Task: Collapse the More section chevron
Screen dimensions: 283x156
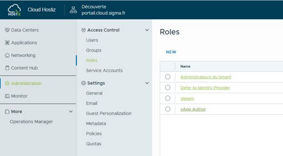Action: click(x=71, y=111)
